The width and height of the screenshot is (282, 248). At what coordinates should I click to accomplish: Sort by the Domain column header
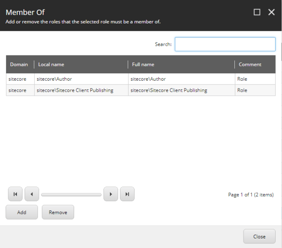19,65
